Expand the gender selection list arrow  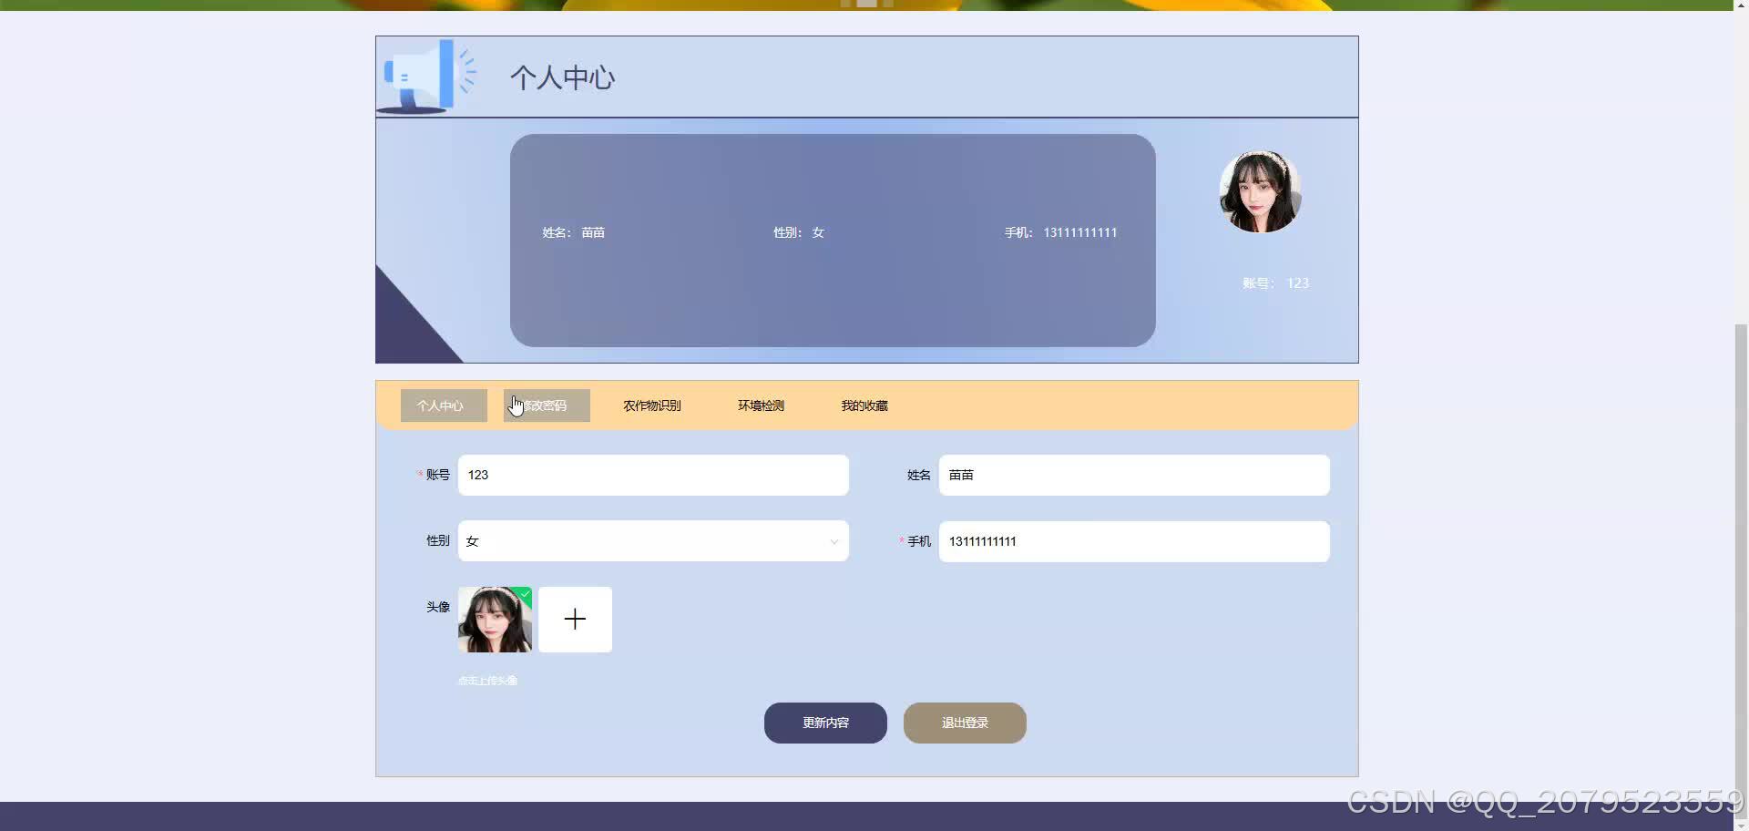point(834,540)
